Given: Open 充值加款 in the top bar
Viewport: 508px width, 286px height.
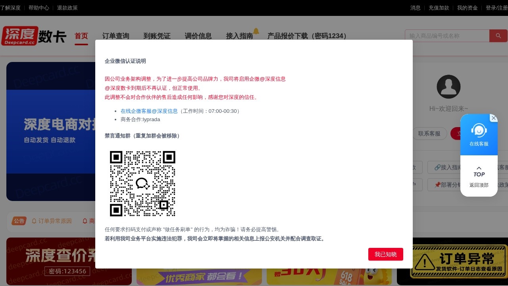Looking at the screenshot, I should coord(439,8).
